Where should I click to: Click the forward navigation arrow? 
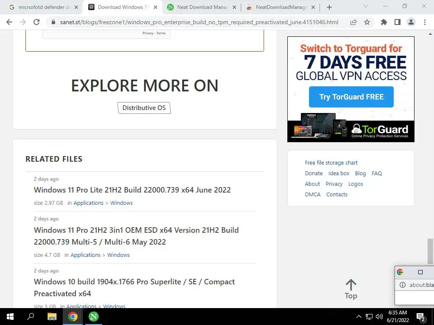click(x=23, y=22)
